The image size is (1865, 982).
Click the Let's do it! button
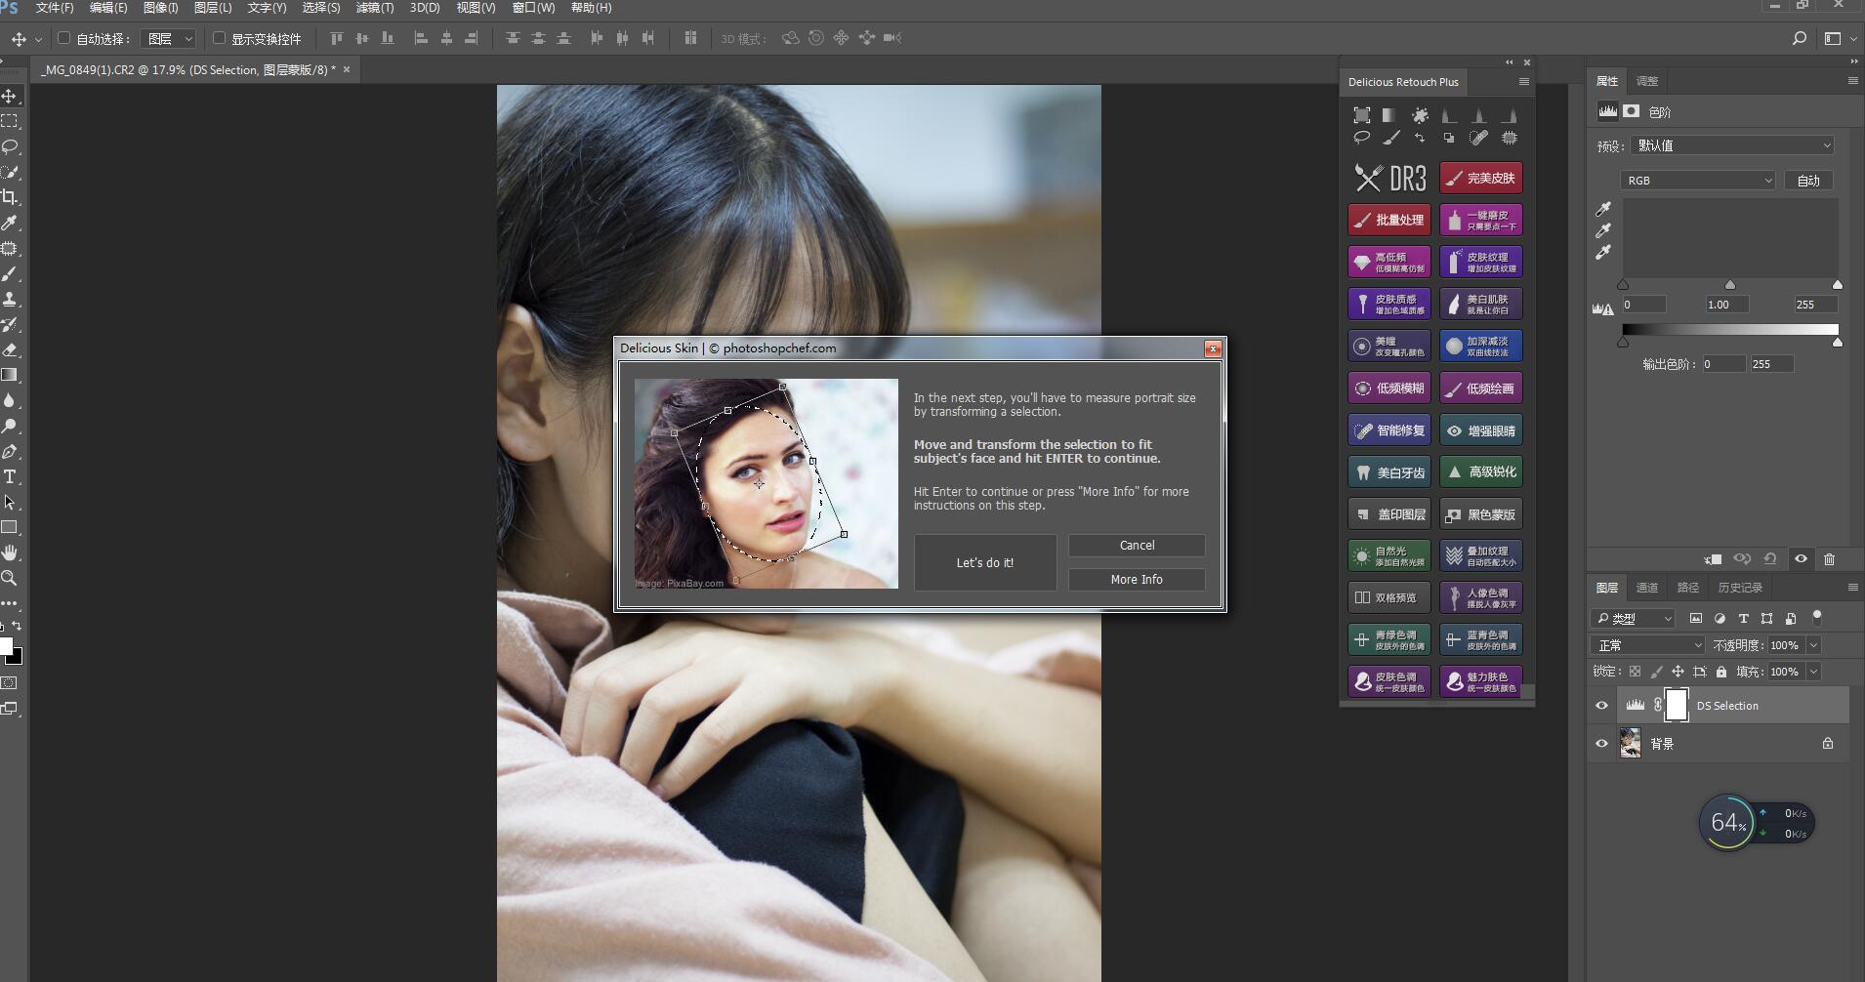[x=984, y=562]
